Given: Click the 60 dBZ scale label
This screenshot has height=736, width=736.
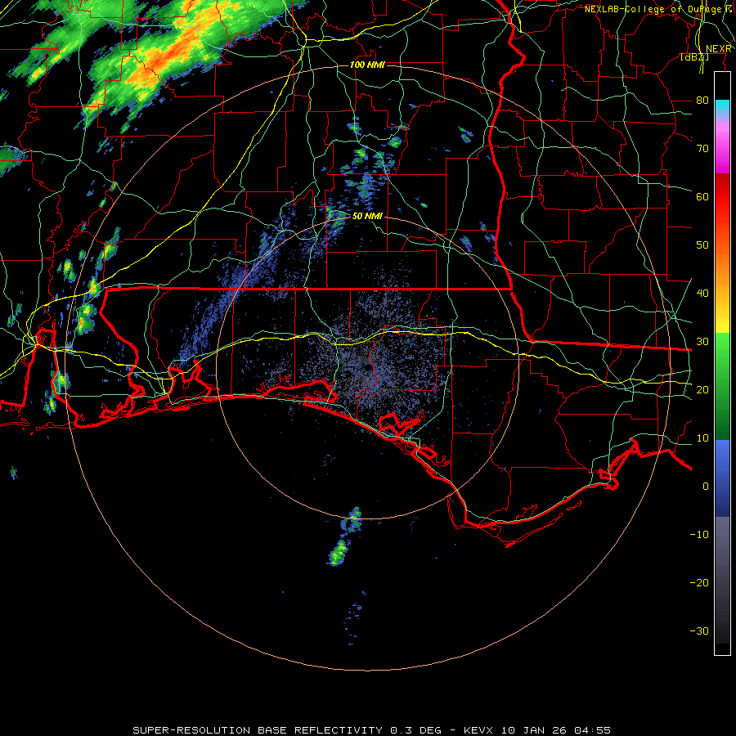Looking at the screenshot, I should point(702,197).
